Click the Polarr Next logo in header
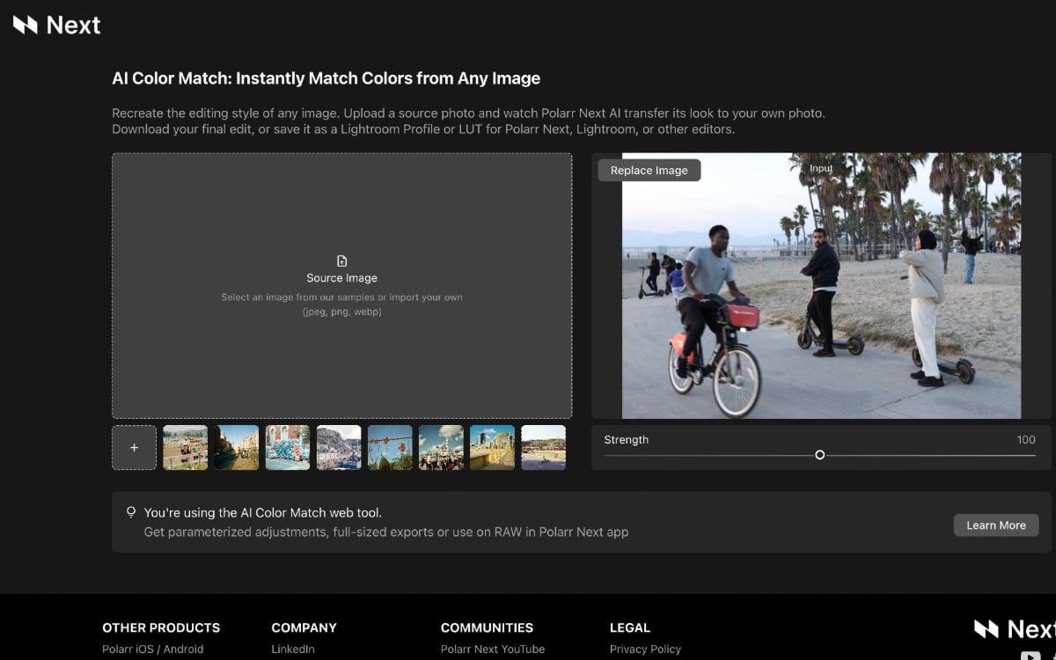 [x=56, y=25]
